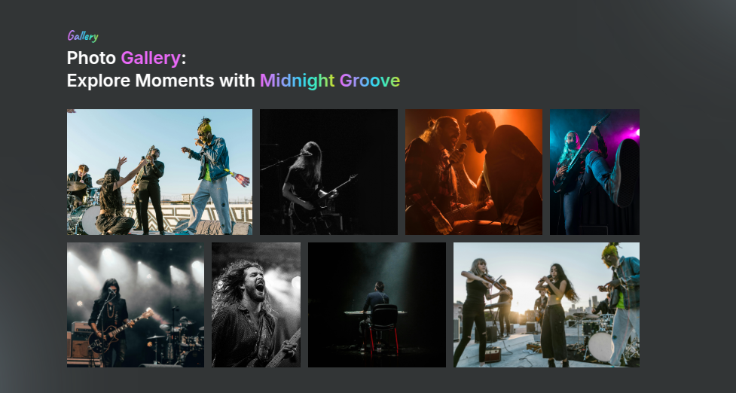This screenshot has height=393, width=736.
Task: Open the rooftop band dancing photo
Action: 160,172
